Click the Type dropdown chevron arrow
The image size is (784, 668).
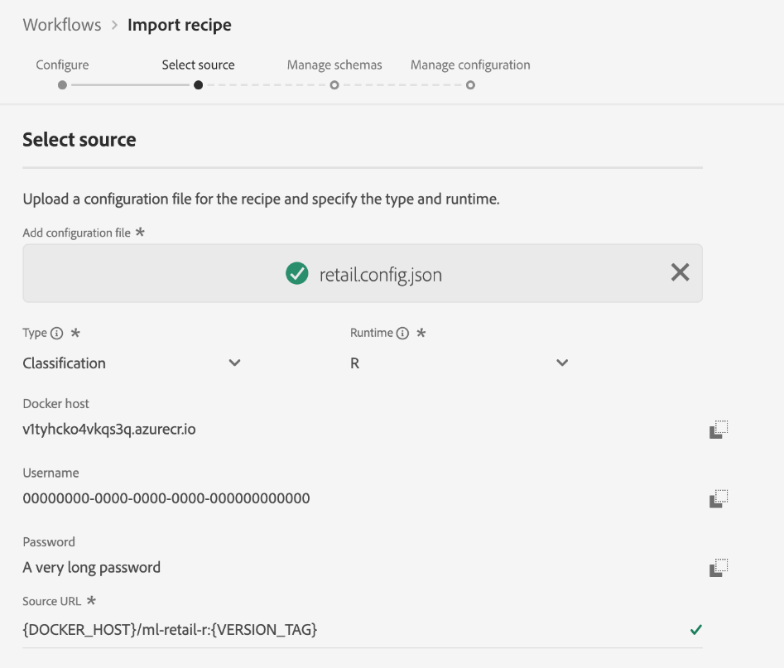click(x=234, y=363)
